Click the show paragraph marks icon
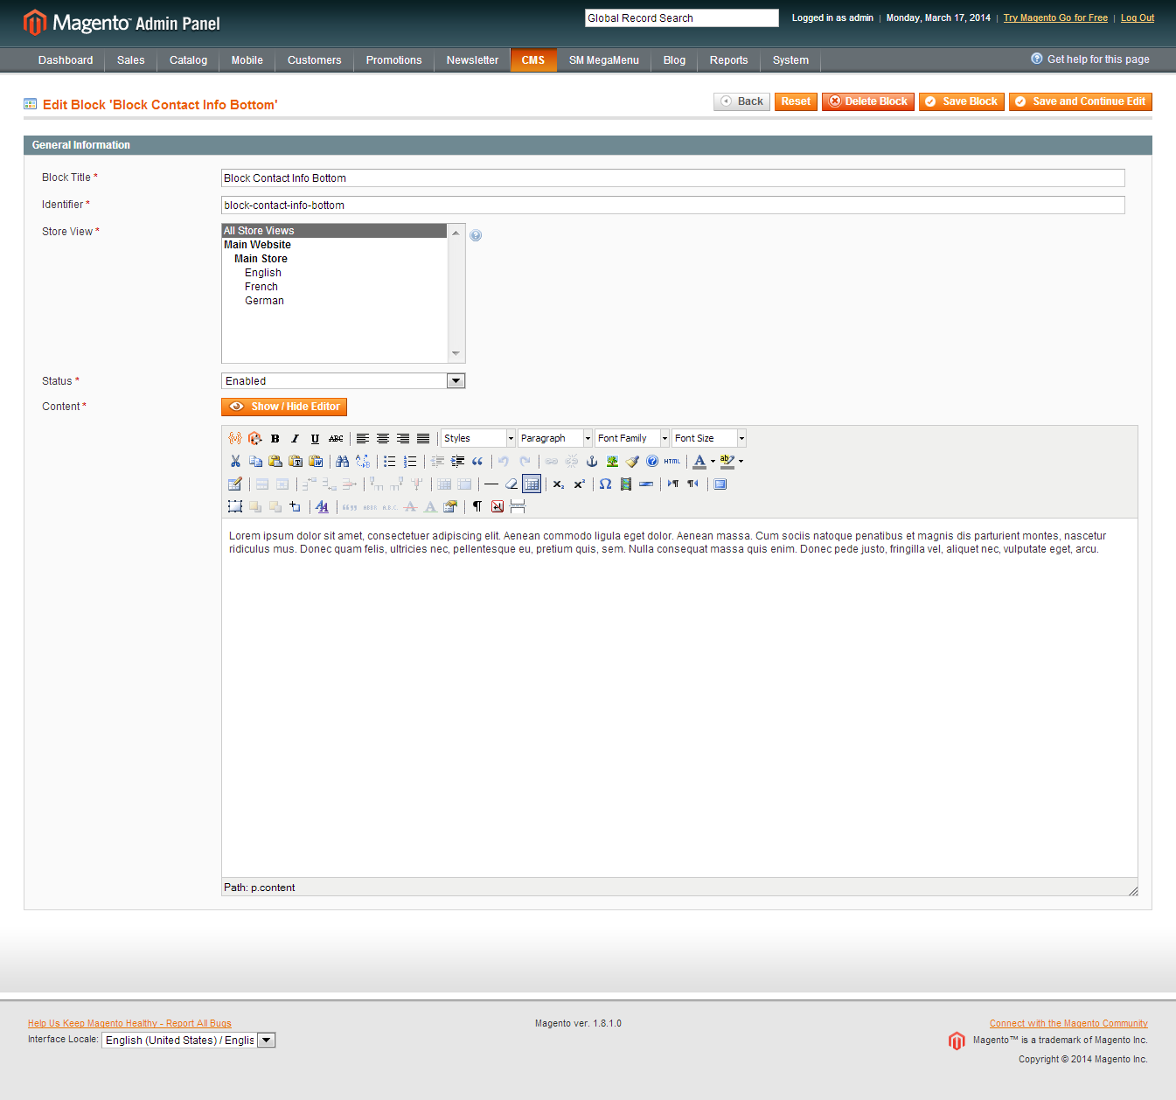The height and width of the screenshot is (1100, 1176). click(477, 506)
